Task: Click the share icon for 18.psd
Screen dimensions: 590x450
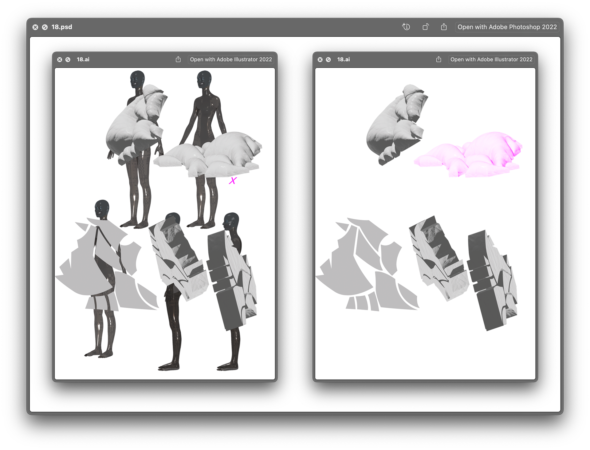Action: [x=444, y=27]
